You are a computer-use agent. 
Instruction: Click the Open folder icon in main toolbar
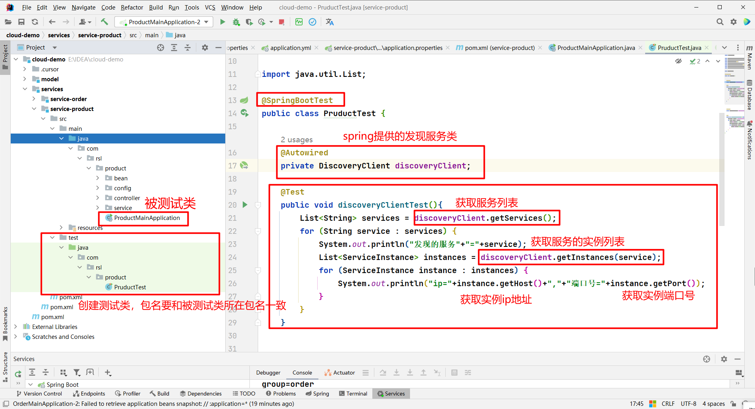(8, 22)
